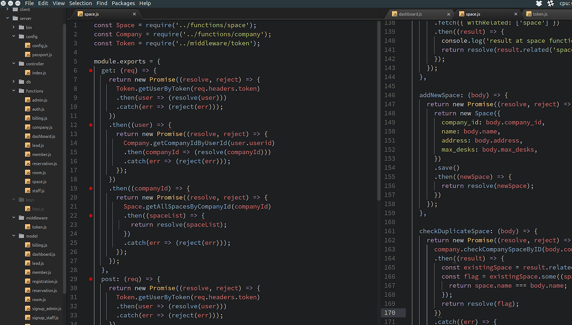The height and width of the screenshot is (325, 572).
Task: Toggle the breakpoint dot on line 29
Action: pyautogui.click(x=91, y=279)
